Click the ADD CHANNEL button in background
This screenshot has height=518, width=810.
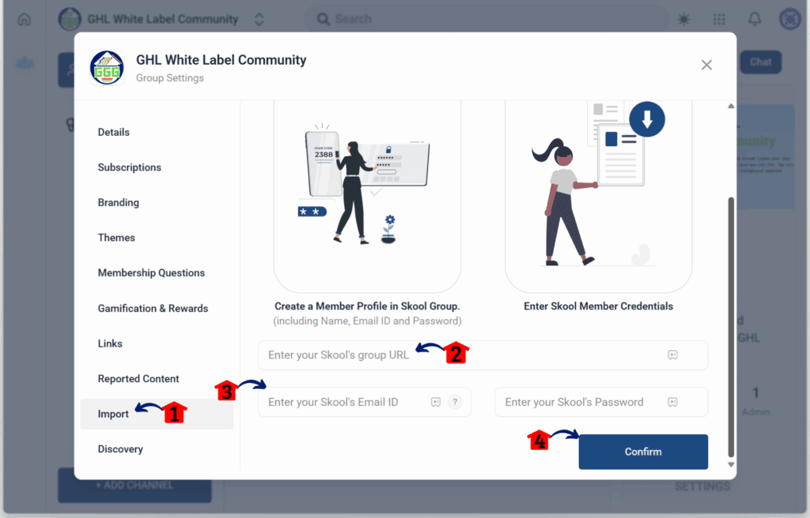click(x=134, y=486)
